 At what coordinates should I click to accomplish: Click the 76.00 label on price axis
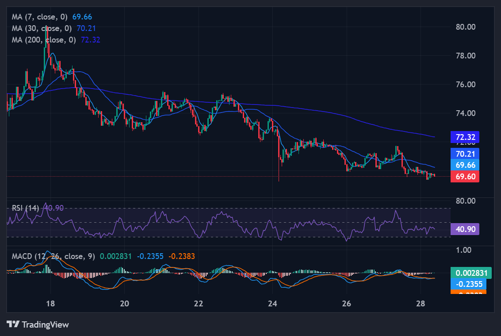(x=466, y=84)
